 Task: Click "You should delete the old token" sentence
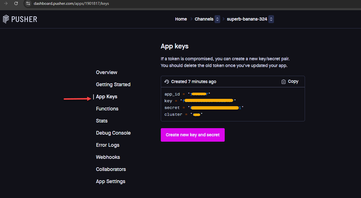(224, 66)
